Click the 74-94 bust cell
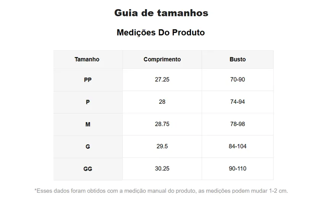 pyautogui.click(x=238, y=102)
